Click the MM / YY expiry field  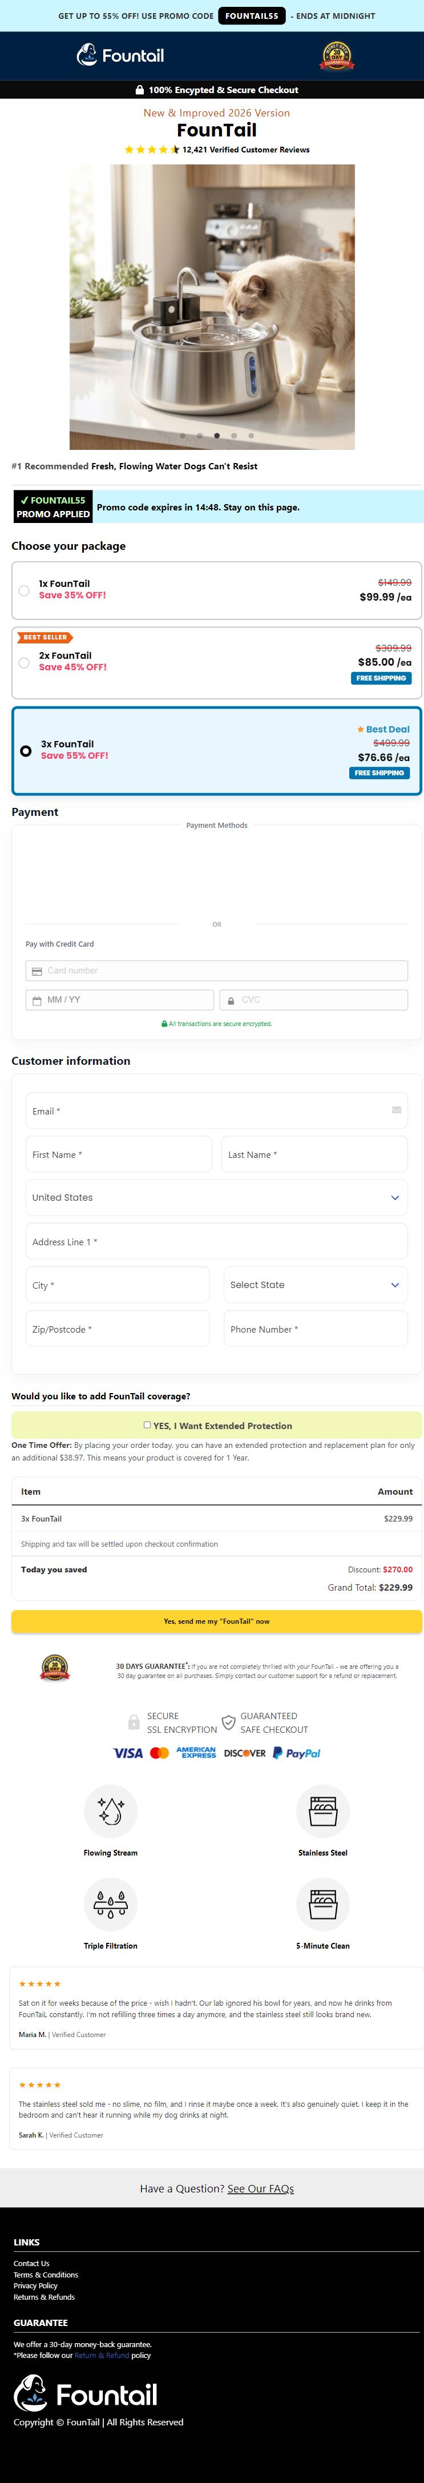(x=119, y=1000)
